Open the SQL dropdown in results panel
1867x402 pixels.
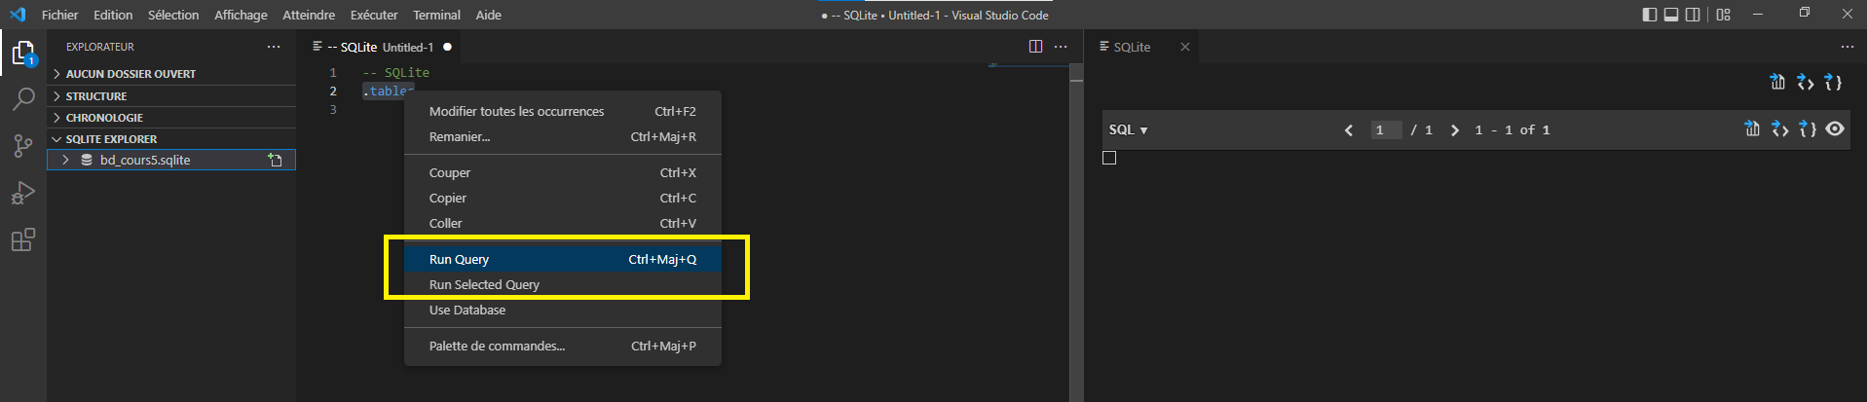1128,129
